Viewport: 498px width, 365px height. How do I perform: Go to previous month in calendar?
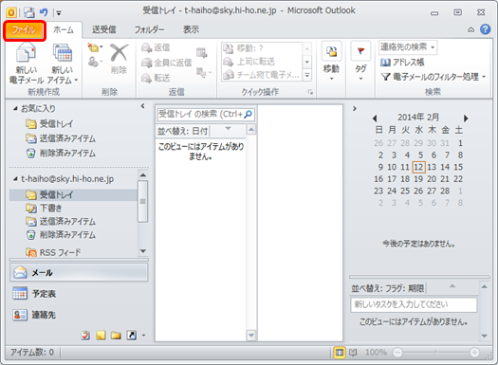(375, 119)
